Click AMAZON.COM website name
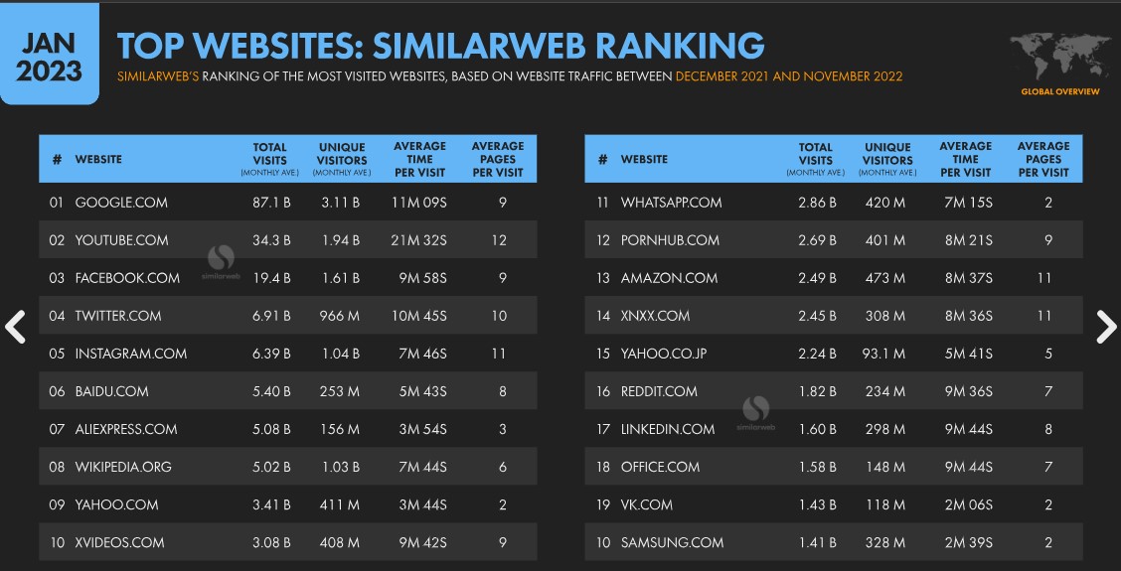 point(669,279)
